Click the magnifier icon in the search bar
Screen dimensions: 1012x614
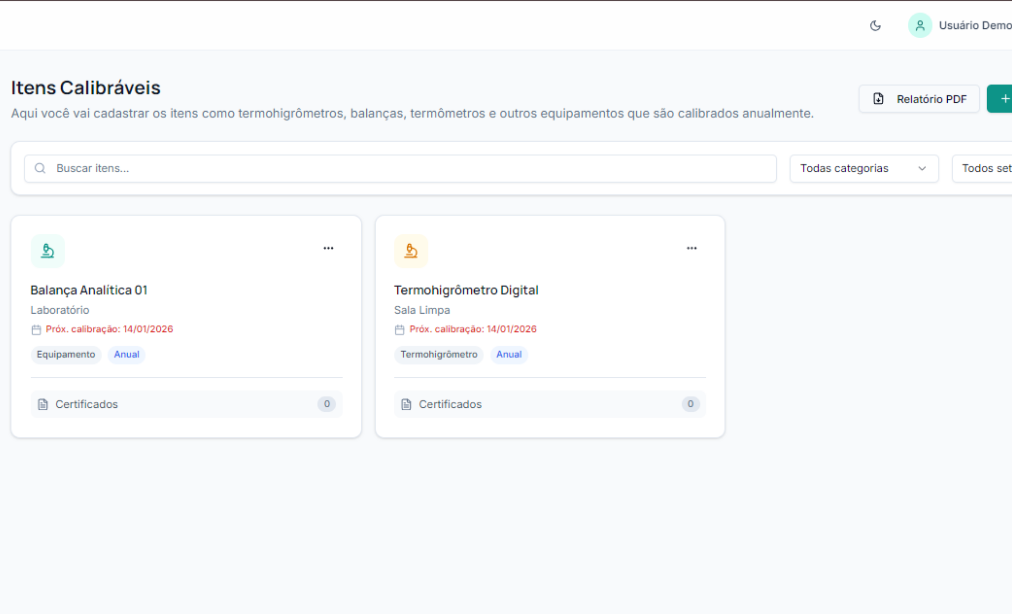[x=40, y=168]
